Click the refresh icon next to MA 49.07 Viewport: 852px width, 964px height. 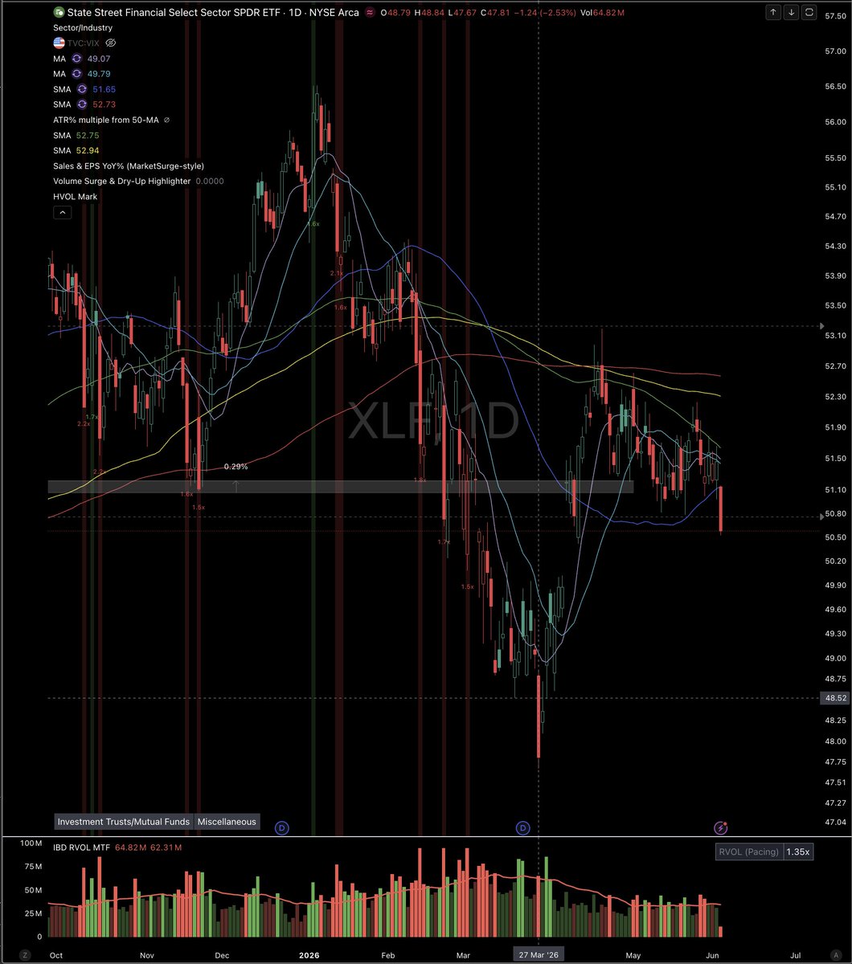pyautogui.click(x=77, y=59)
